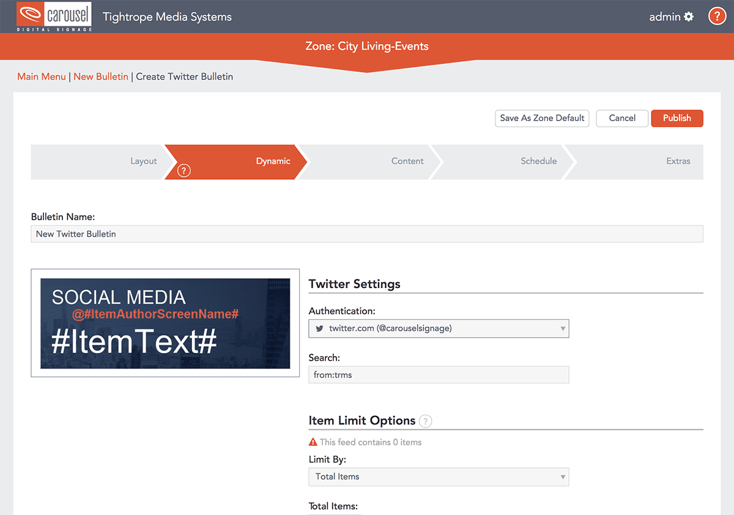Click the 'Item Limit Options' heading

[x=362, y=421]
